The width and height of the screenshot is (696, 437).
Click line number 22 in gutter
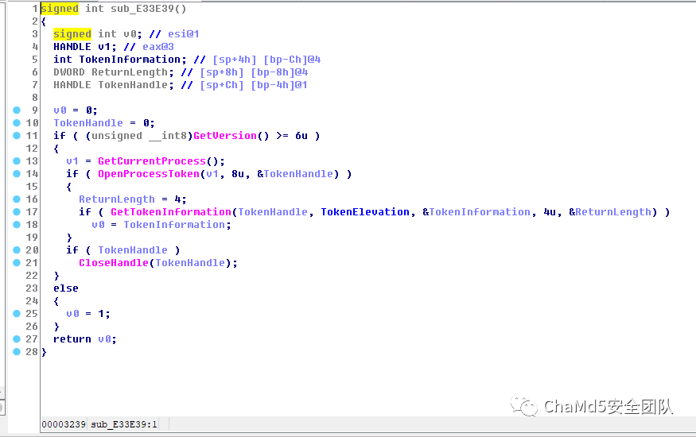point(32,276)
